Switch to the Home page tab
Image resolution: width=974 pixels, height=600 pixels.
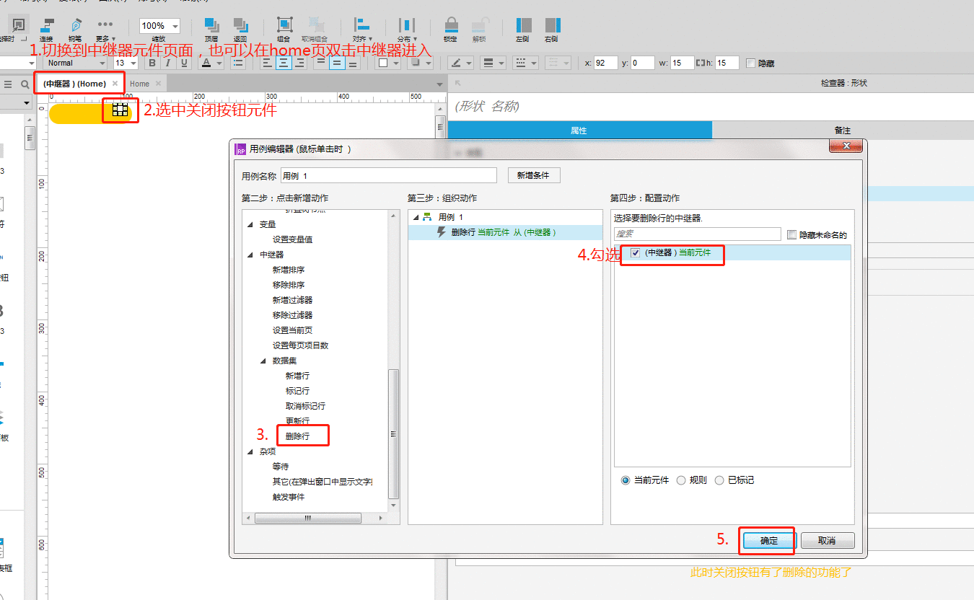click(139, 84)
